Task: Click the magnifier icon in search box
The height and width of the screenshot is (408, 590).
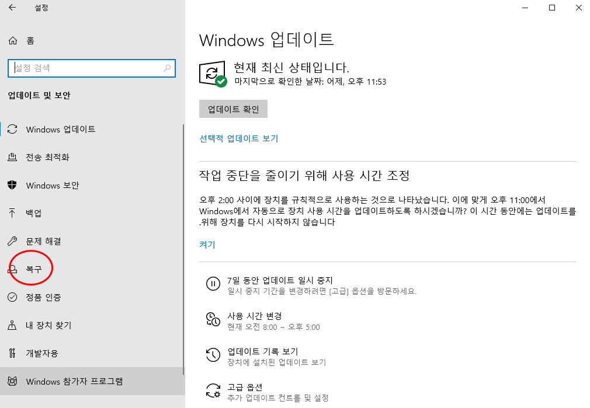Action: (x=167, y=68)
